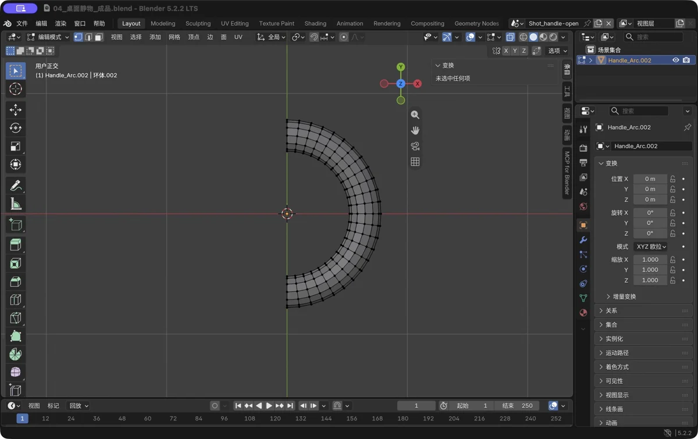The width and height of the screenshot is (698, 439).
Task: Click the red X axis gizmo ball
Action: (x=417, y=84)
